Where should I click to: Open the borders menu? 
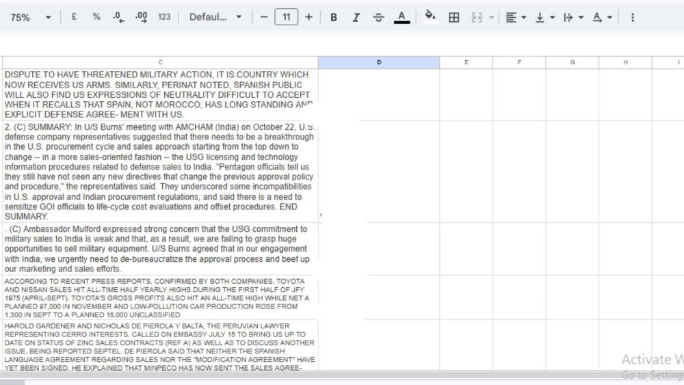pos(453,17)
